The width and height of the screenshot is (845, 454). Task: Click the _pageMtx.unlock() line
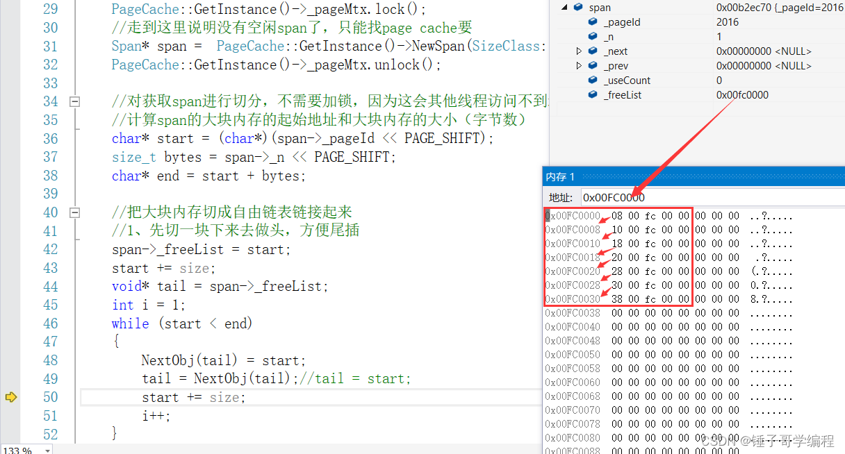(x=277, y=65)
